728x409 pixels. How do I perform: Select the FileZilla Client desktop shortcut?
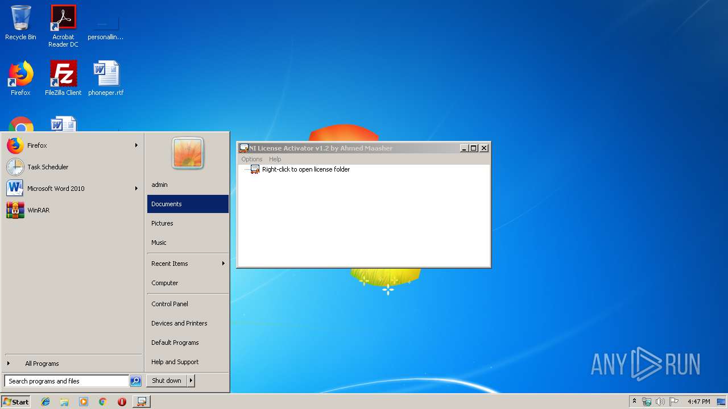pyautogui.click(x=63, y=78)
